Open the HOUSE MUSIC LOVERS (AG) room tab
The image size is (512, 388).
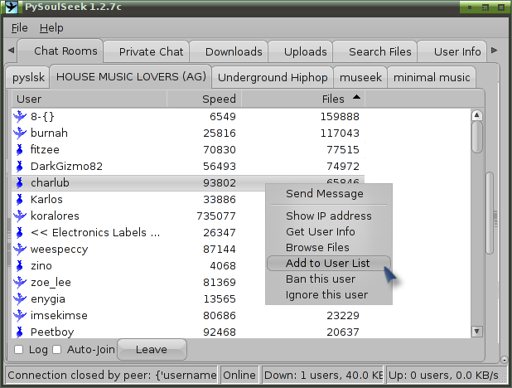(131, 76)
